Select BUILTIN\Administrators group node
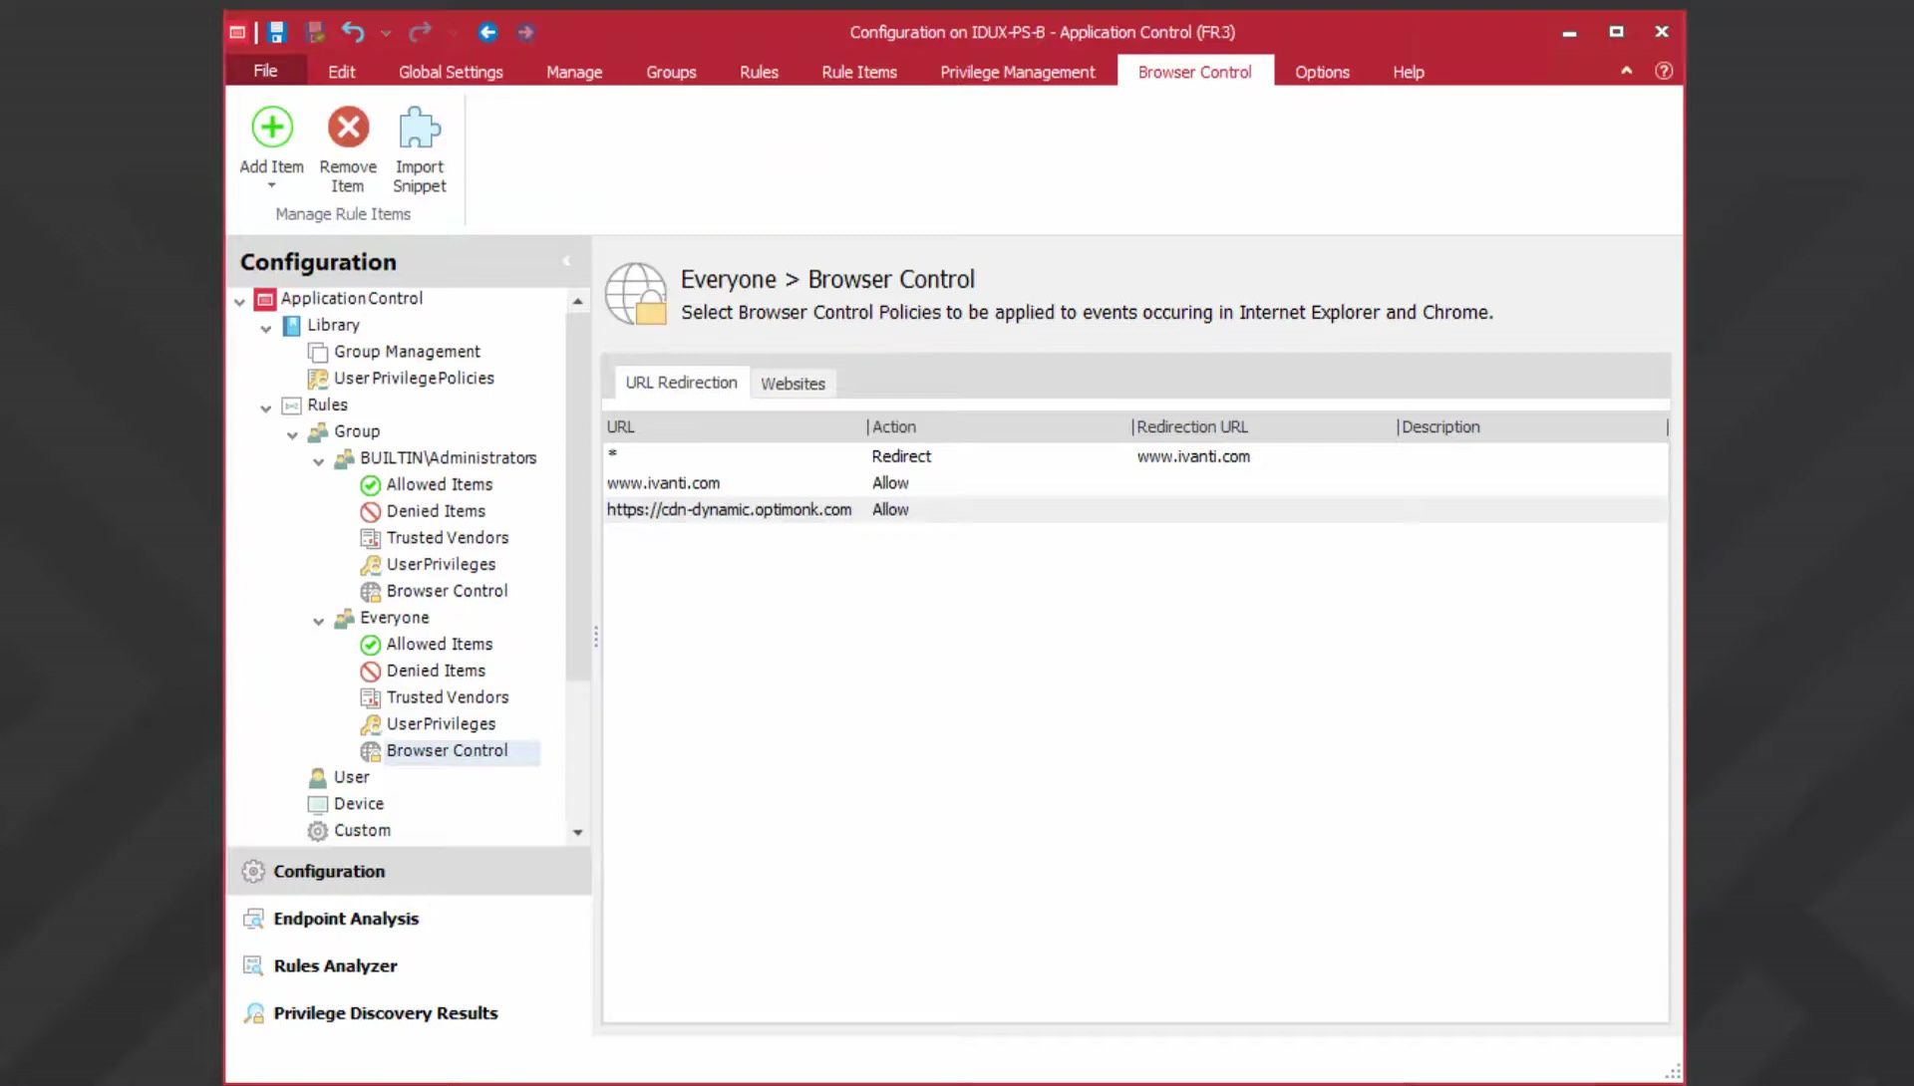 pos(448,457)
